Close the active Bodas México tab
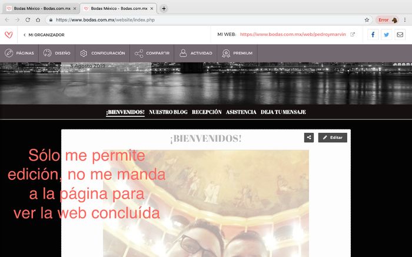Screen dimensions: 412x257 click(152, 8)
